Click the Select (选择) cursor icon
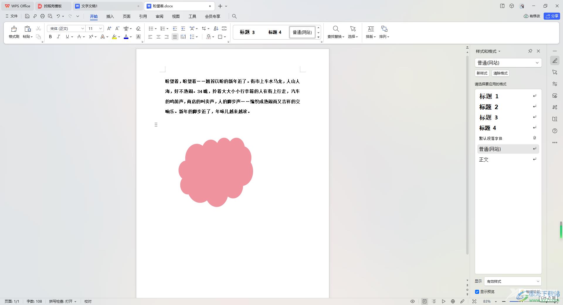 tap(353, 29)
